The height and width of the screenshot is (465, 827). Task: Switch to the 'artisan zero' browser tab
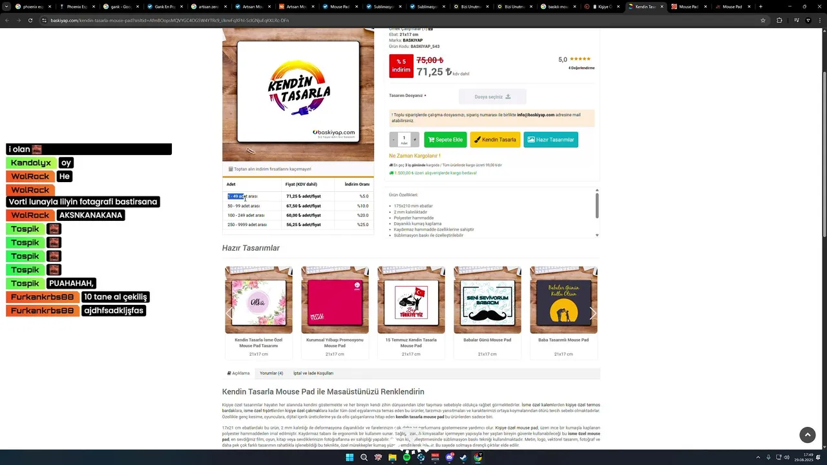(x=209, y=6)
